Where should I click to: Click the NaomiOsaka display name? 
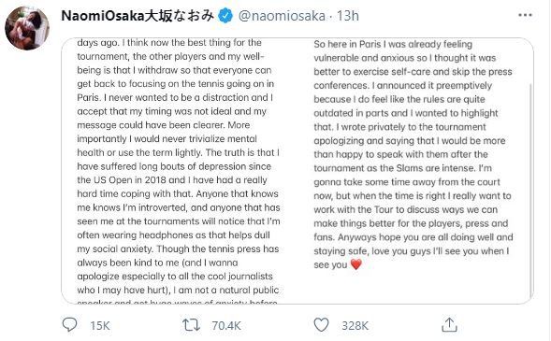pyautogui.click(x=103, y=16)
